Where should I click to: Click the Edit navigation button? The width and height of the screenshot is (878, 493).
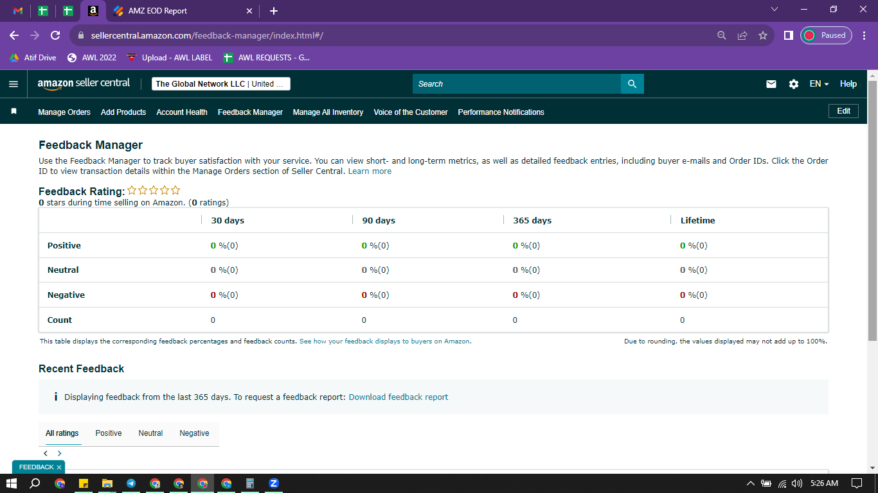coord(844,111)
